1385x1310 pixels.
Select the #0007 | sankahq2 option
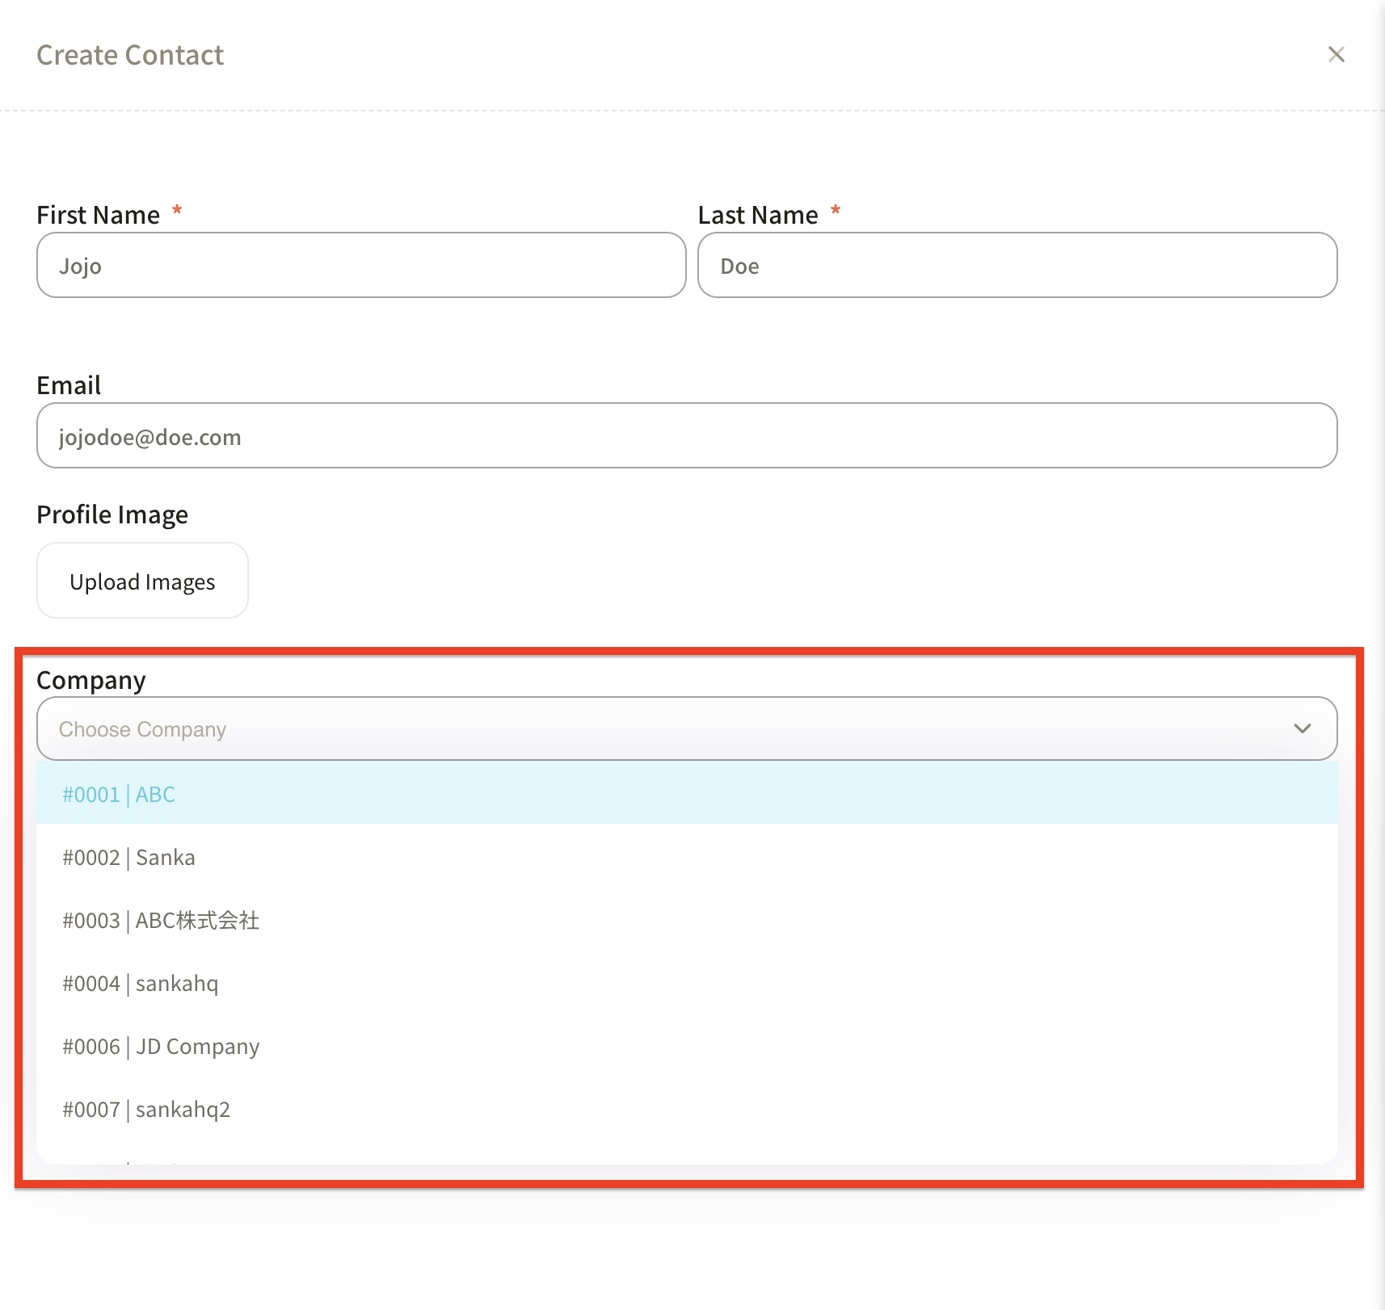[x=146, y=1110]
